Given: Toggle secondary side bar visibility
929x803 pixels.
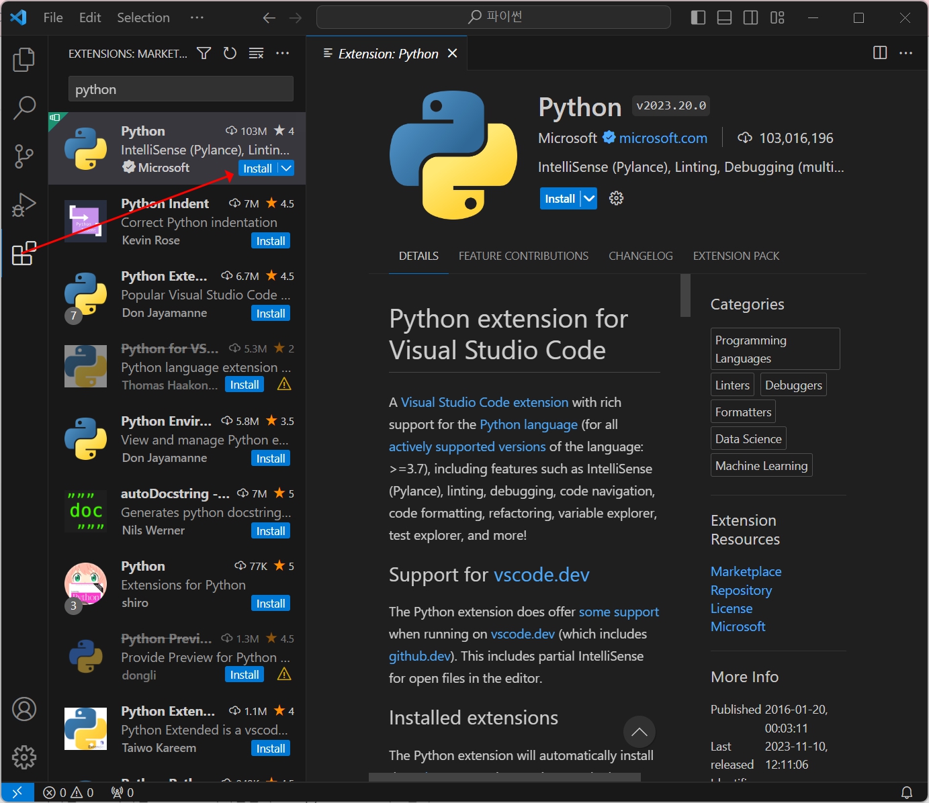Looking at the screenshot, I should tap(751, 18).
